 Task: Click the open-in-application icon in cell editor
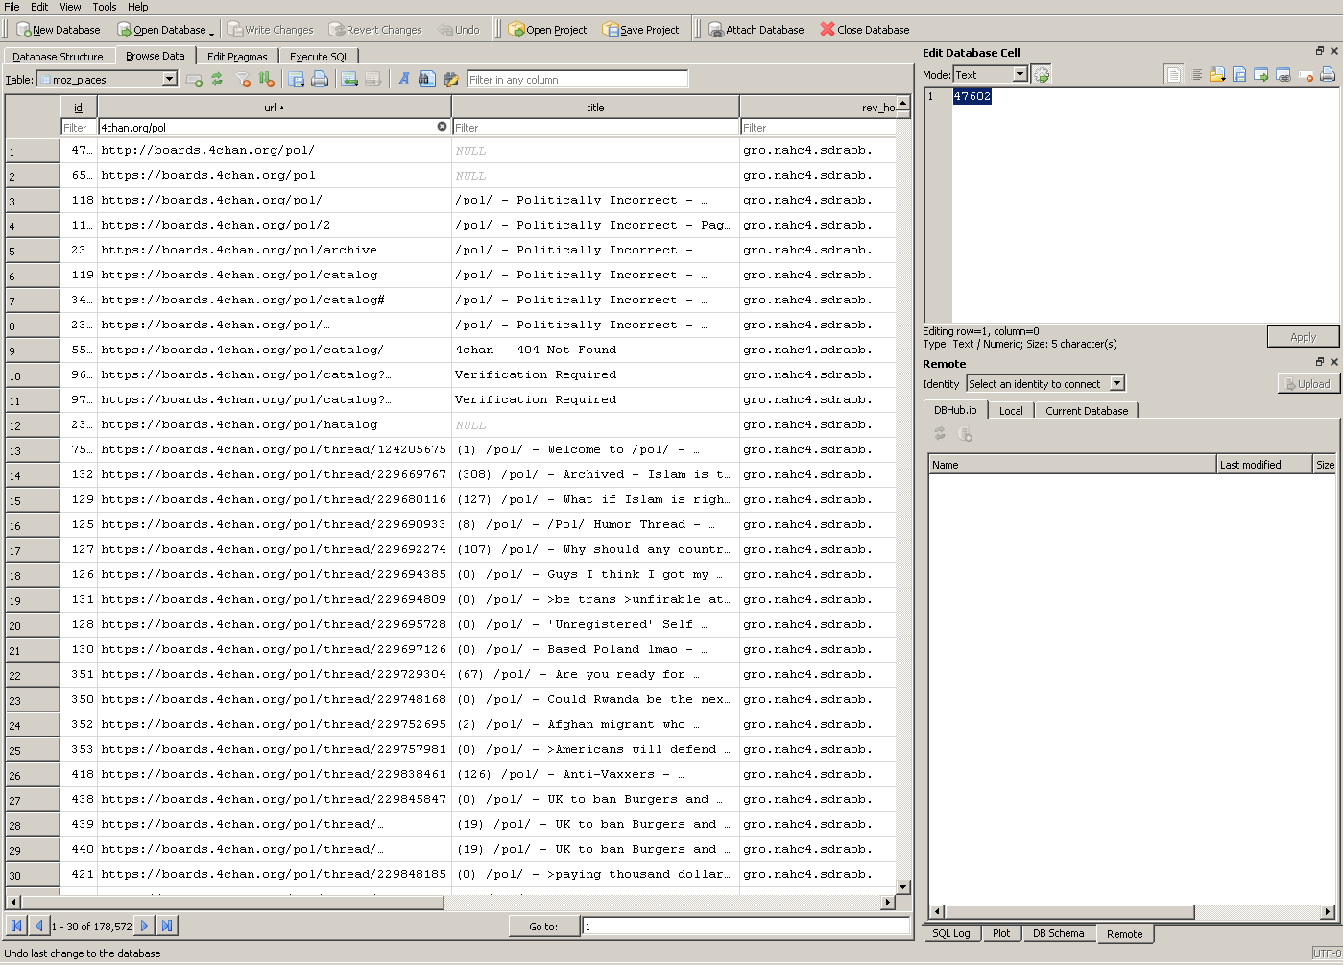1261,74
